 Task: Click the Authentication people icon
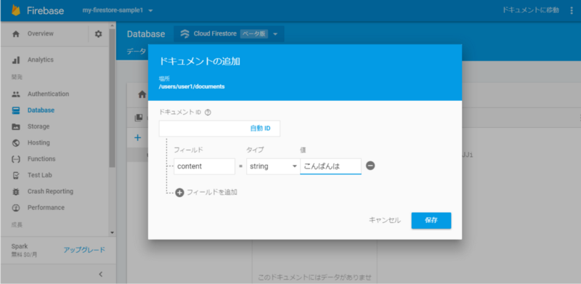[x=15, y=94]
